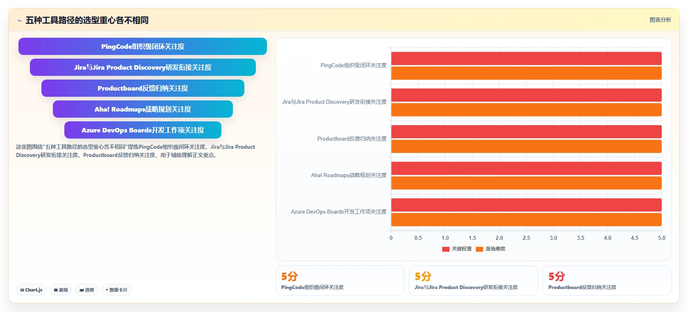Viewport: 688px width, 312px height.
Task: Click the orange Productboard bar in the chart
Action: coord(526,146)
